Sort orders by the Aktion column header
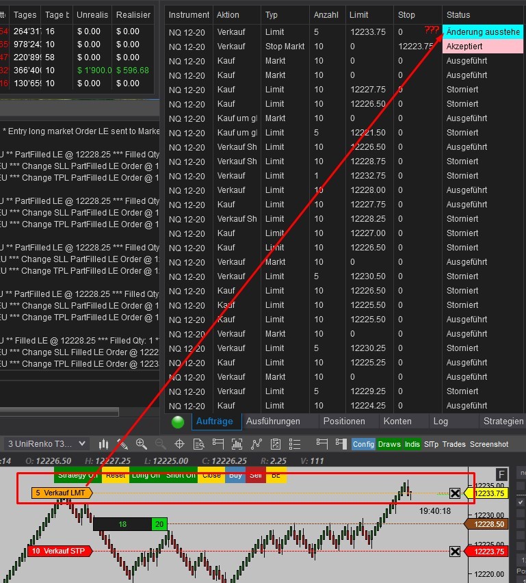This screenshot has height=583, width=526. click(237, 15)
